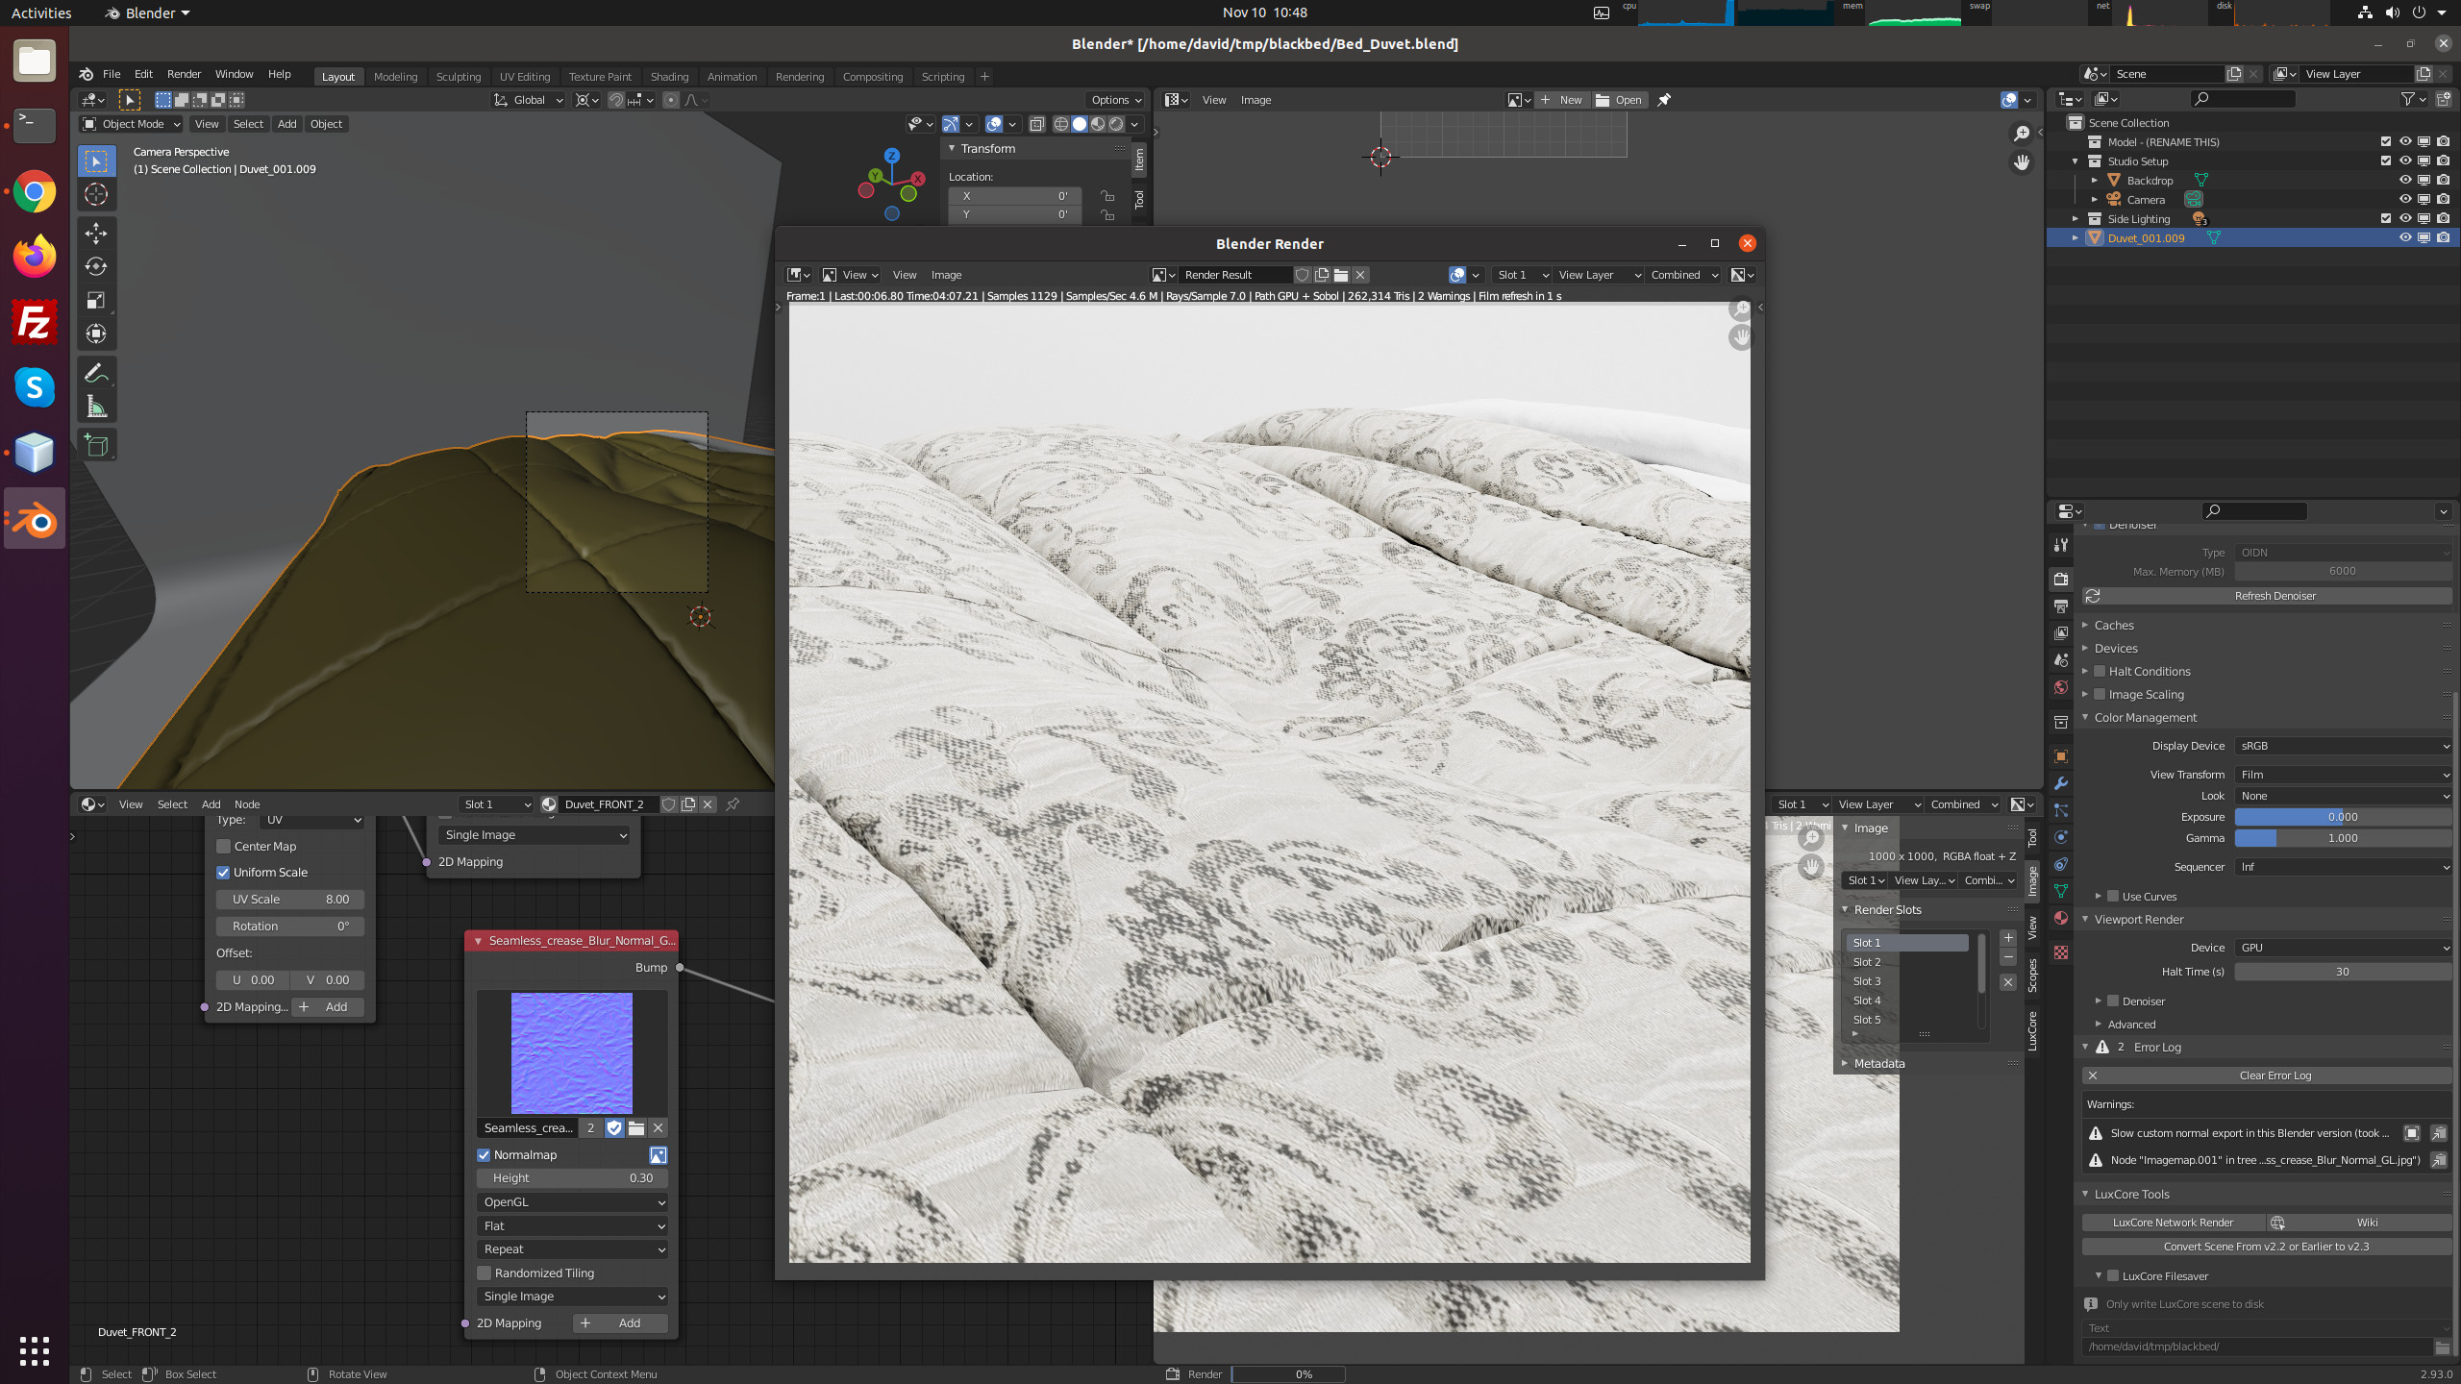Open the Render menu in top bar

[x=184, y=74]
